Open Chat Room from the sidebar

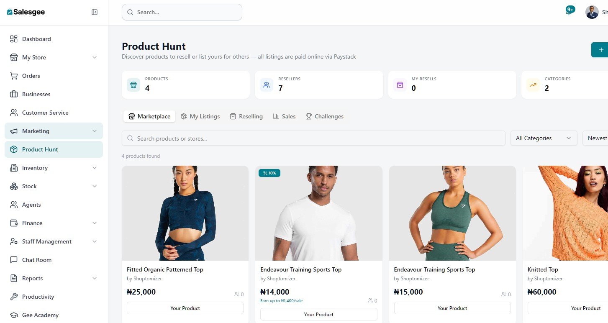click(x=36, y=260)
